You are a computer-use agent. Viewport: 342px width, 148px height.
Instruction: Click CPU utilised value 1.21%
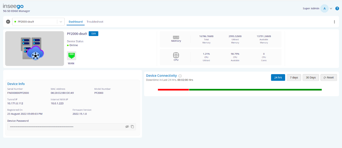206,54
